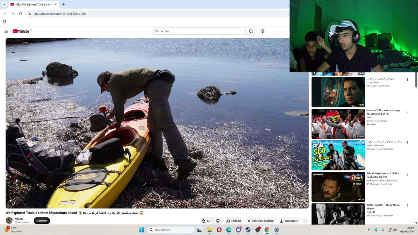Open the YouTube guide hamburger menu
The image size is (418, 235).
(6, 31)
